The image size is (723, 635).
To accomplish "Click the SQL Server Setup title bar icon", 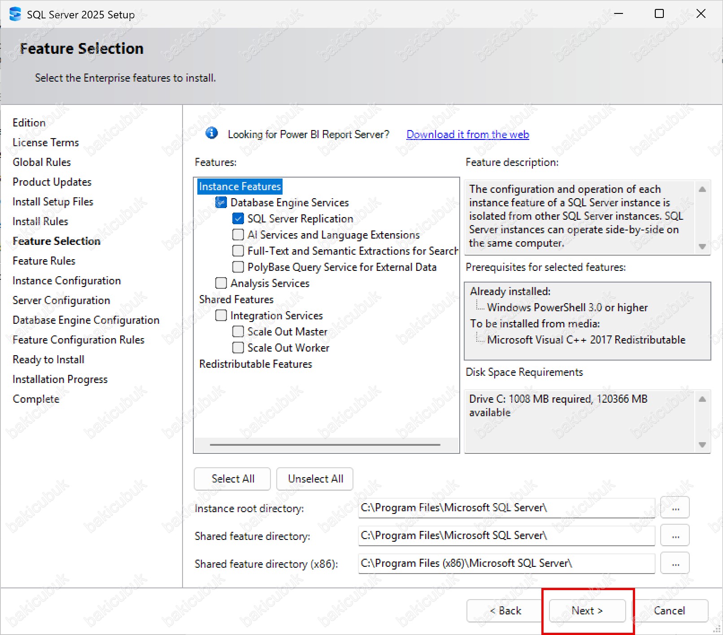I will 15,14.
